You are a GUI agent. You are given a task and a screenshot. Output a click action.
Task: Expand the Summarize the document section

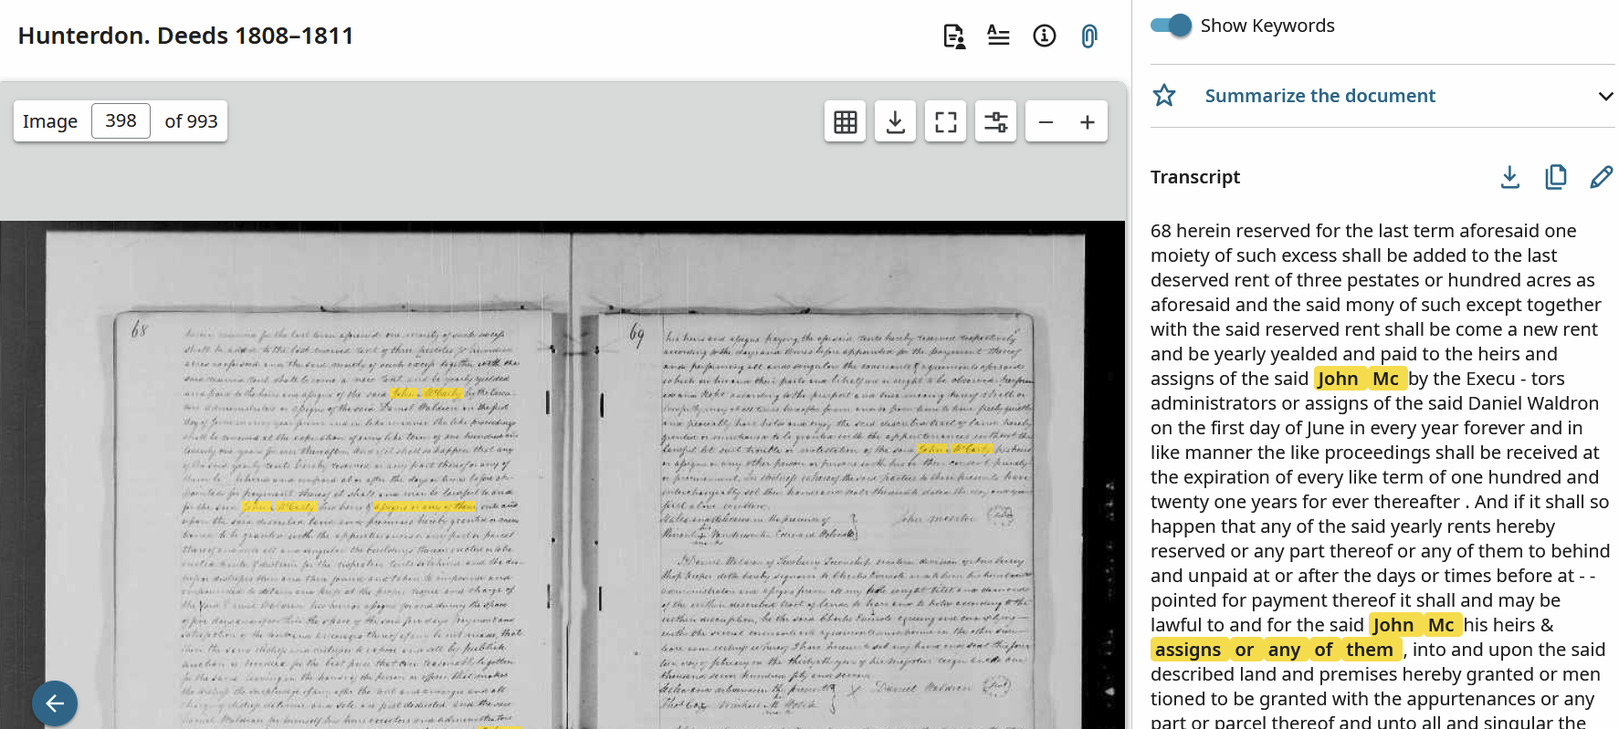[1605, 96]
